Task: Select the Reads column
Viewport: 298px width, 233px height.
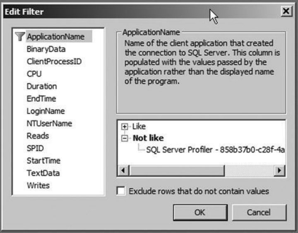Action: point(38,136)
